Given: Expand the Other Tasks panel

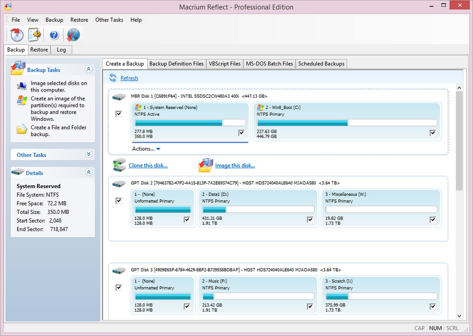Looking at the screenshot, I should coord(89,154).
